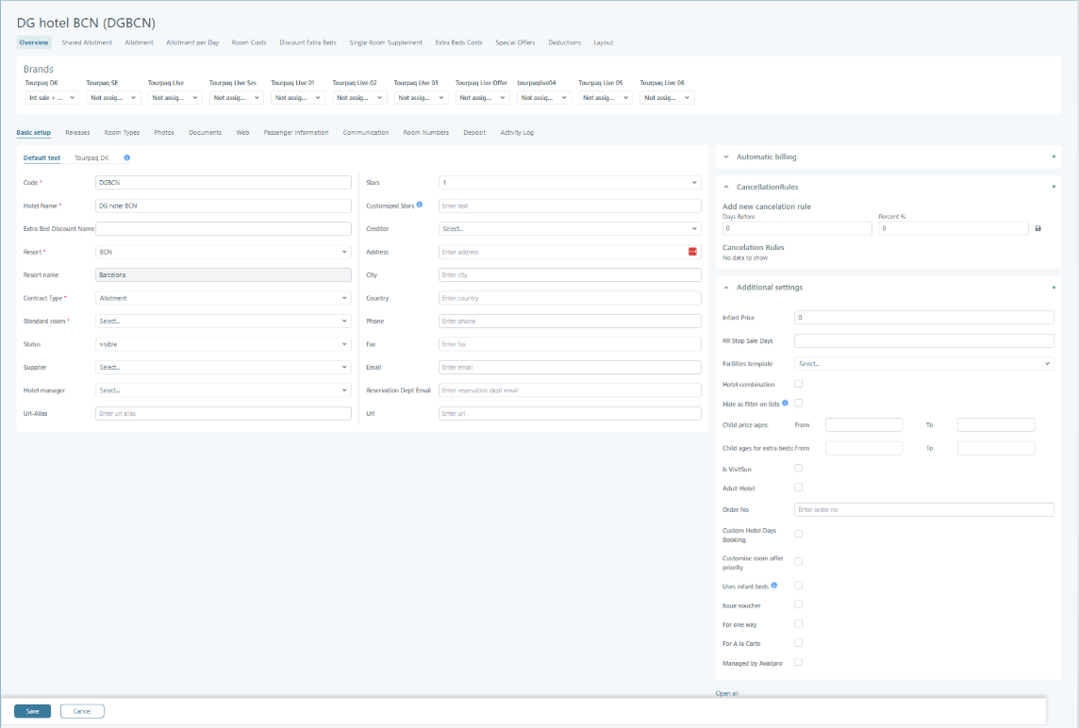Switch to the Room Types tab
1079x728 pixels.
pos(121,132)
